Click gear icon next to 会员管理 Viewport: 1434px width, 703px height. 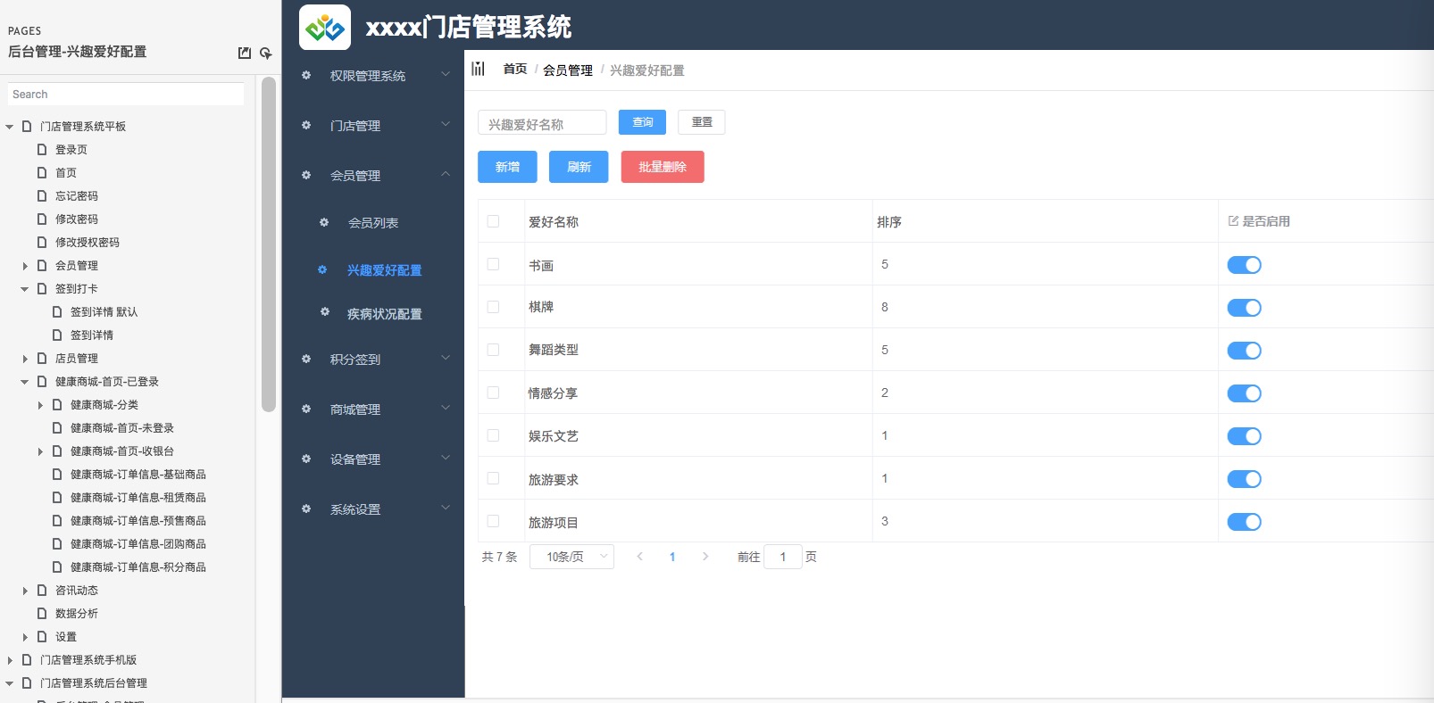coord(306,175)
